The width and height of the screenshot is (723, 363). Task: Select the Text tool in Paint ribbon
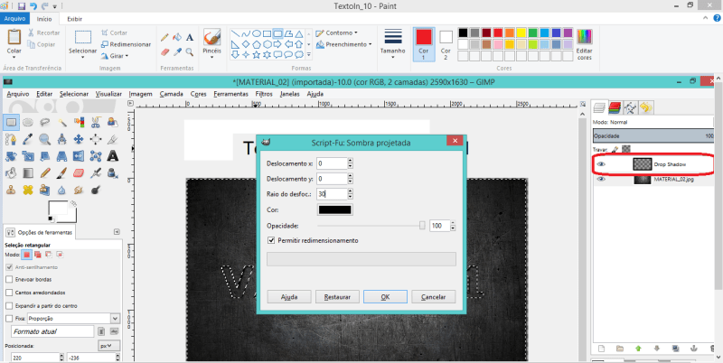click(x=190, y=38)
